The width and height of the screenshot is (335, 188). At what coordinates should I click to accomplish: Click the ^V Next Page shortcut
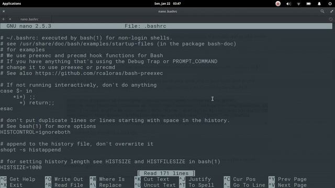[287, 185]
